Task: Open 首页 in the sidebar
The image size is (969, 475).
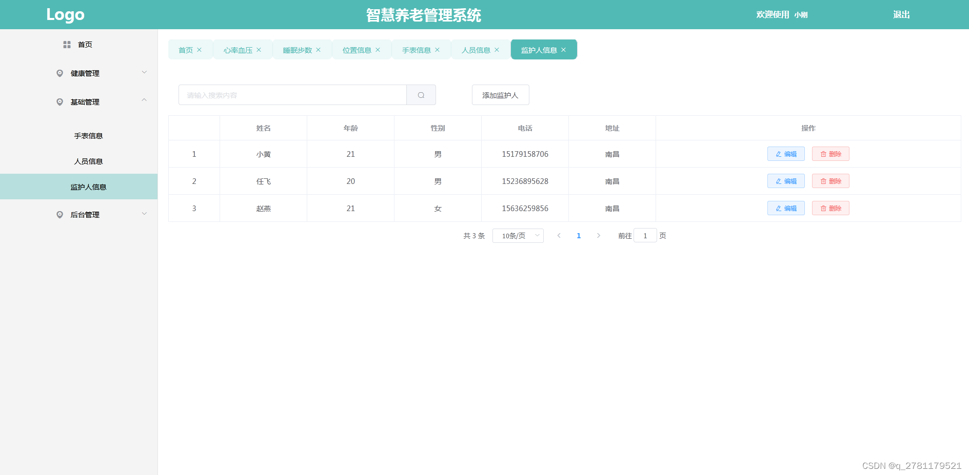Action: point(79,45)
